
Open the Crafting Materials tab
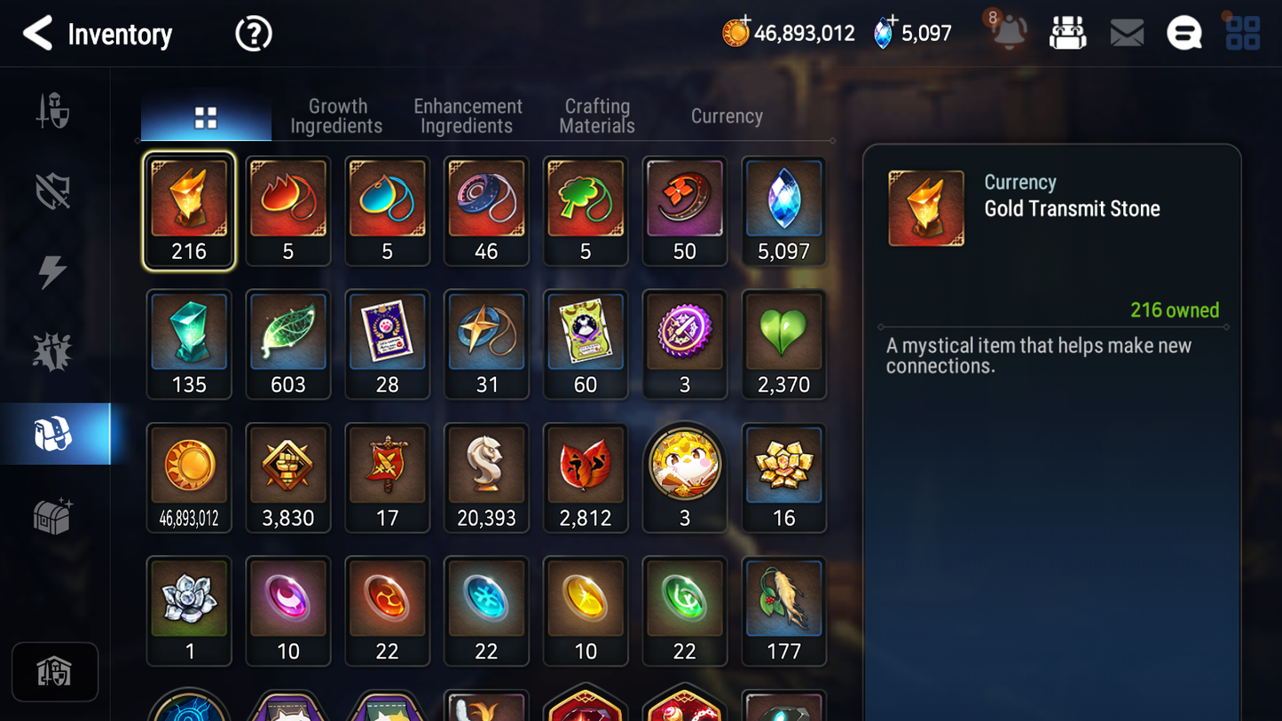click(597, 116)
